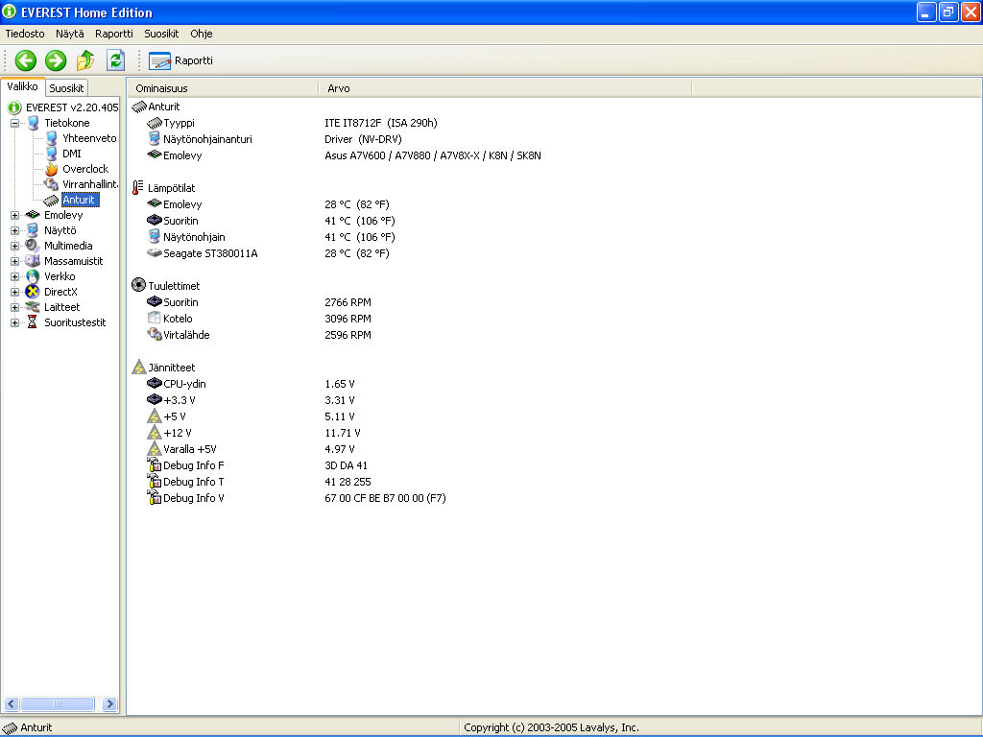Screen dimensions: 983x737
Task: Select the +3.3 V voltage row
Action: click(554, 400)
